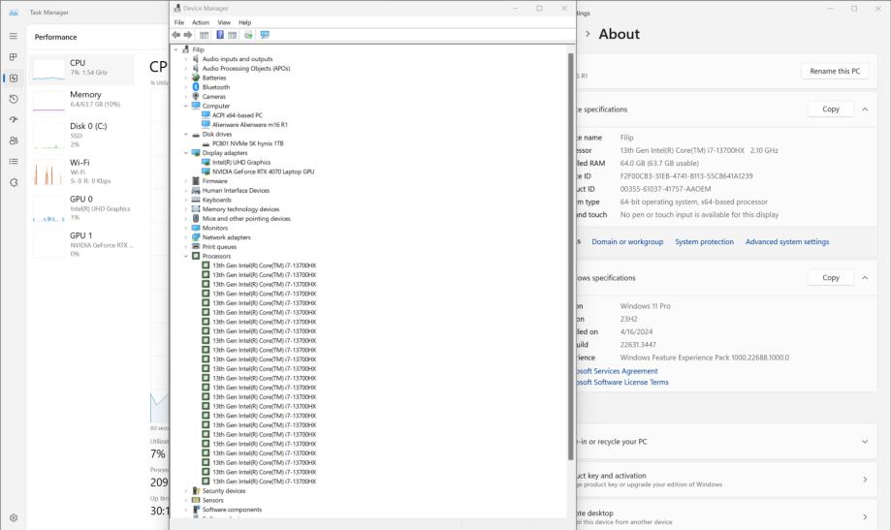Screen dimensions: 891x530
Task: Click the action pane toolbar icon in Device Manager
Action: [x=233, y=35]
